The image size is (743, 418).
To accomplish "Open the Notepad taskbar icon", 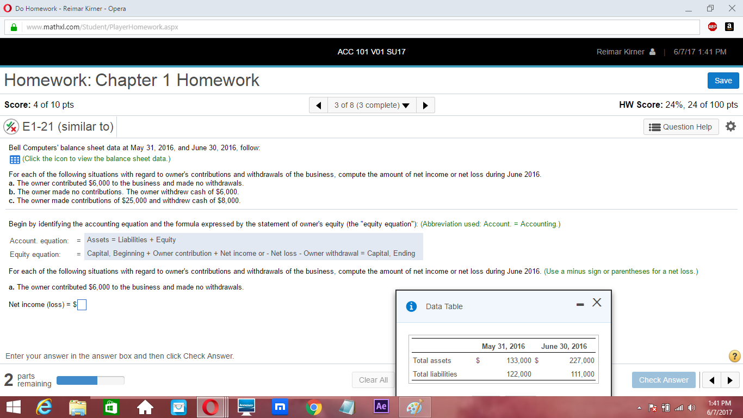I will coord(347,408).
